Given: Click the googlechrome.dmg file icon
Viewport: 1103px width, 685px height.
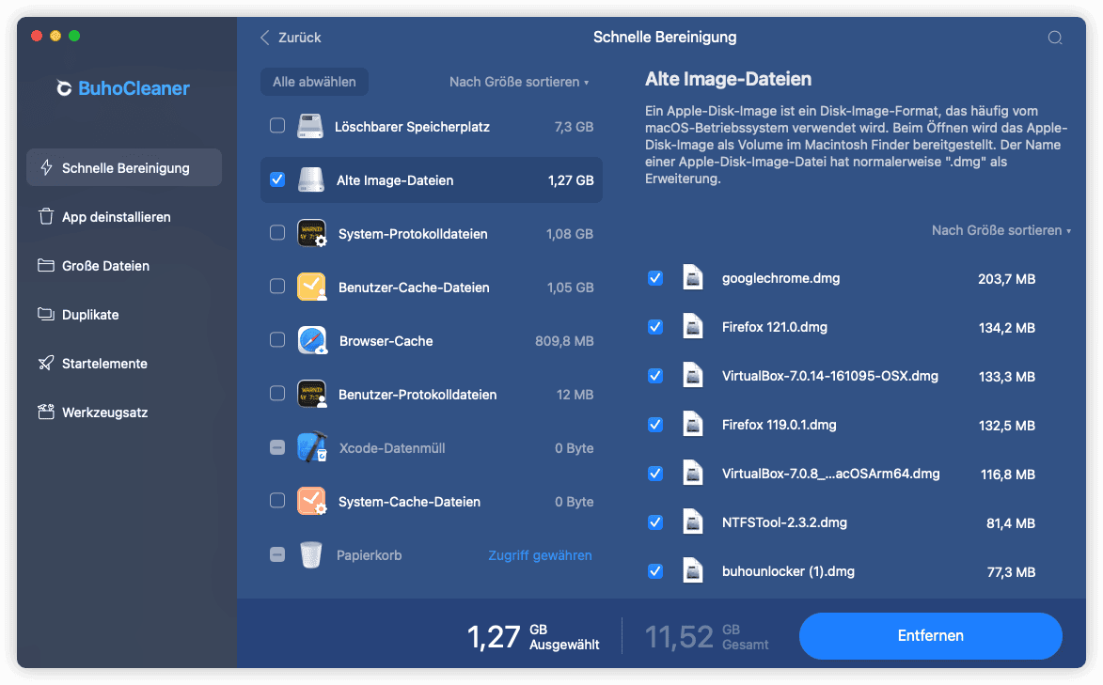Looking at the screenshot, I should [x=693, y=278].
